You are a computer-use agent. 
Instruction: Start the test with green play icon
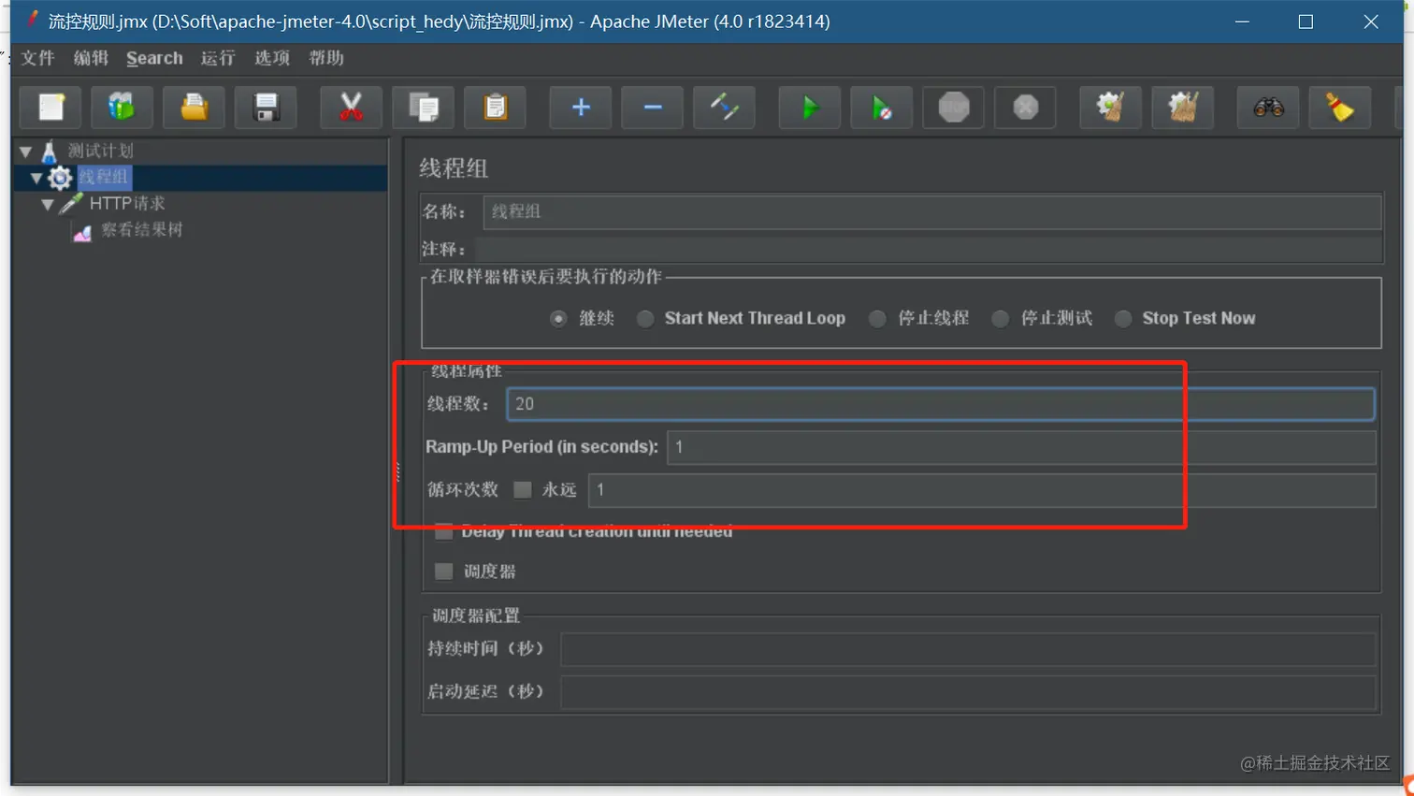[x=810, y=108]
